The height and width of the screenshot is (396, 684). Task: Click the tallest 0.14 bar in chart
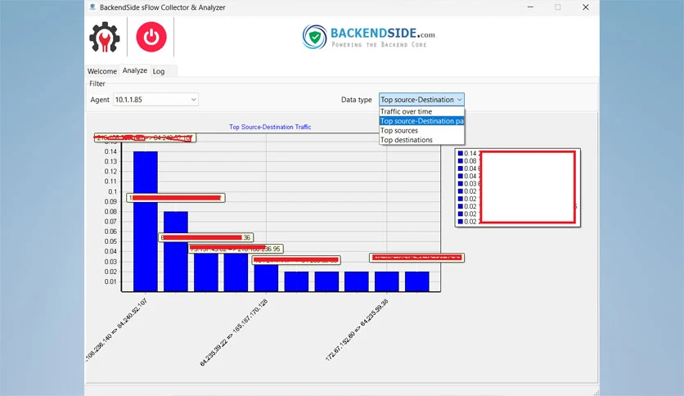point(146,221)
